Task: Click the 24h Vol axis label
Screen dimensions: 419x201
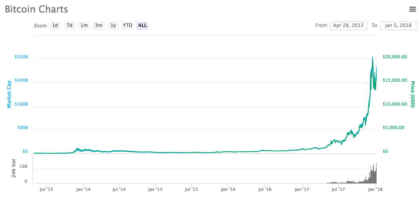Action: (x=14, y=169)
